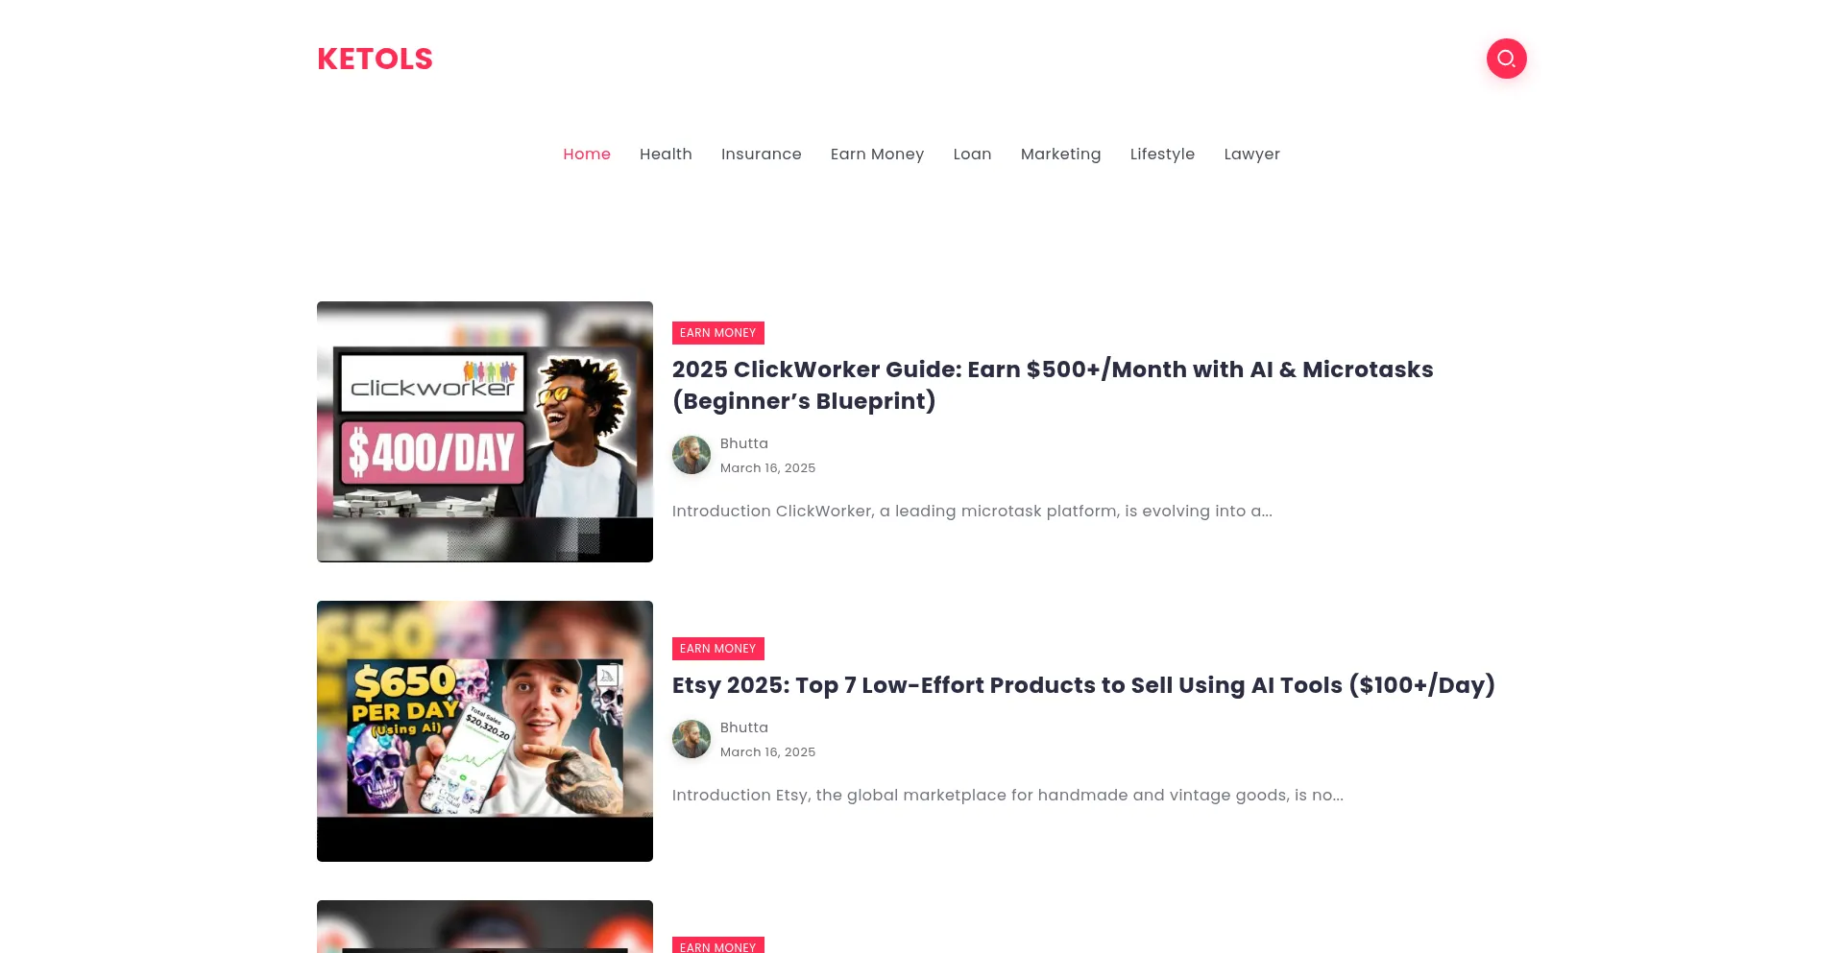The image size is (1844, 953).
Task: Click the ClickWorker introduction excerpt text
Action: pyautogui.click(x=972, y=512)
